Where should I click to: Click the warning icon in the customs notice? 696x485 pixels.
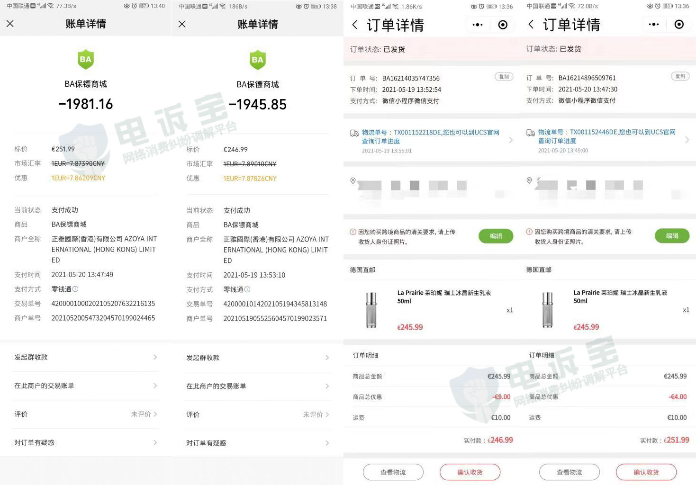pos(353,232)
